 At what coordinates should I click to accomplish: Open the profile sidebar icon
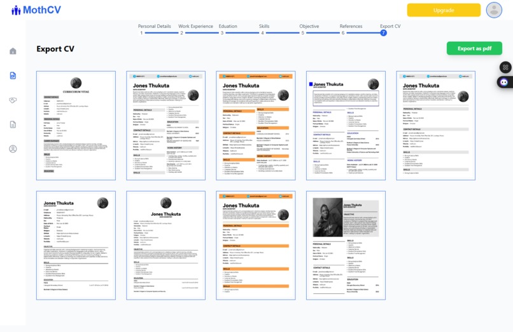click(13, 149)
